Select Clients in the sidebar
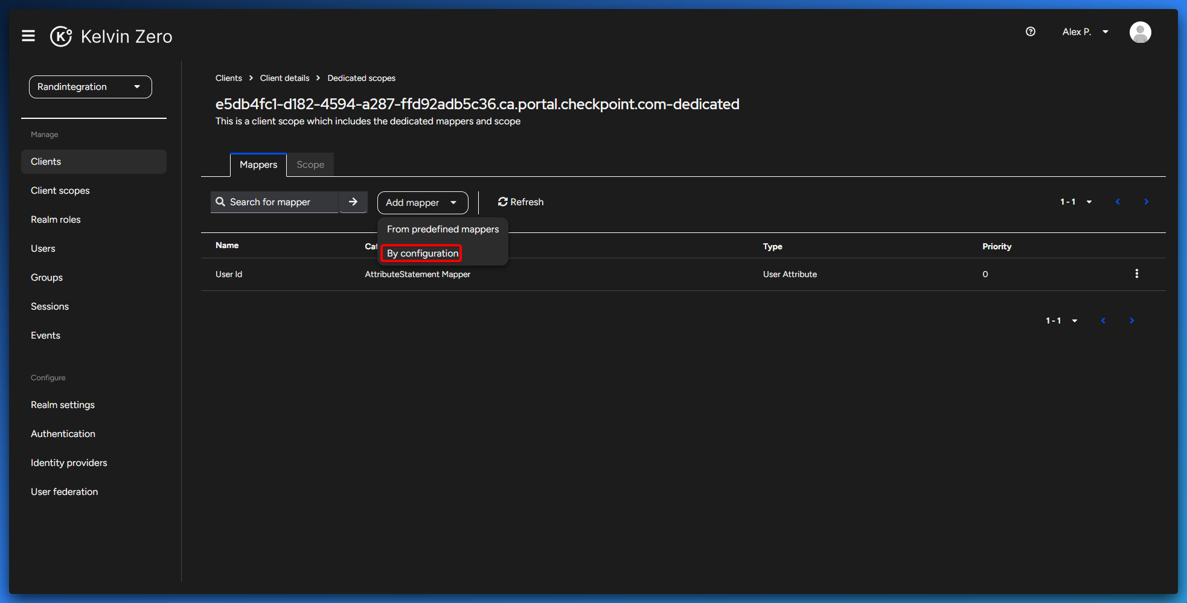 94,162
